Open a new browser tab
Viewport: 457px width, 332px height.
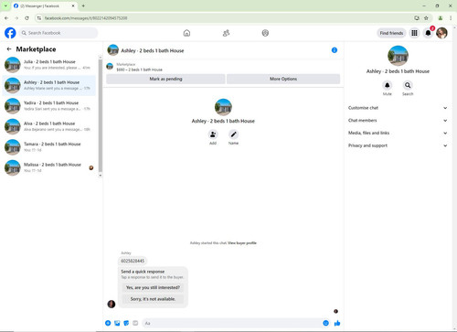(x=83, y=5)
